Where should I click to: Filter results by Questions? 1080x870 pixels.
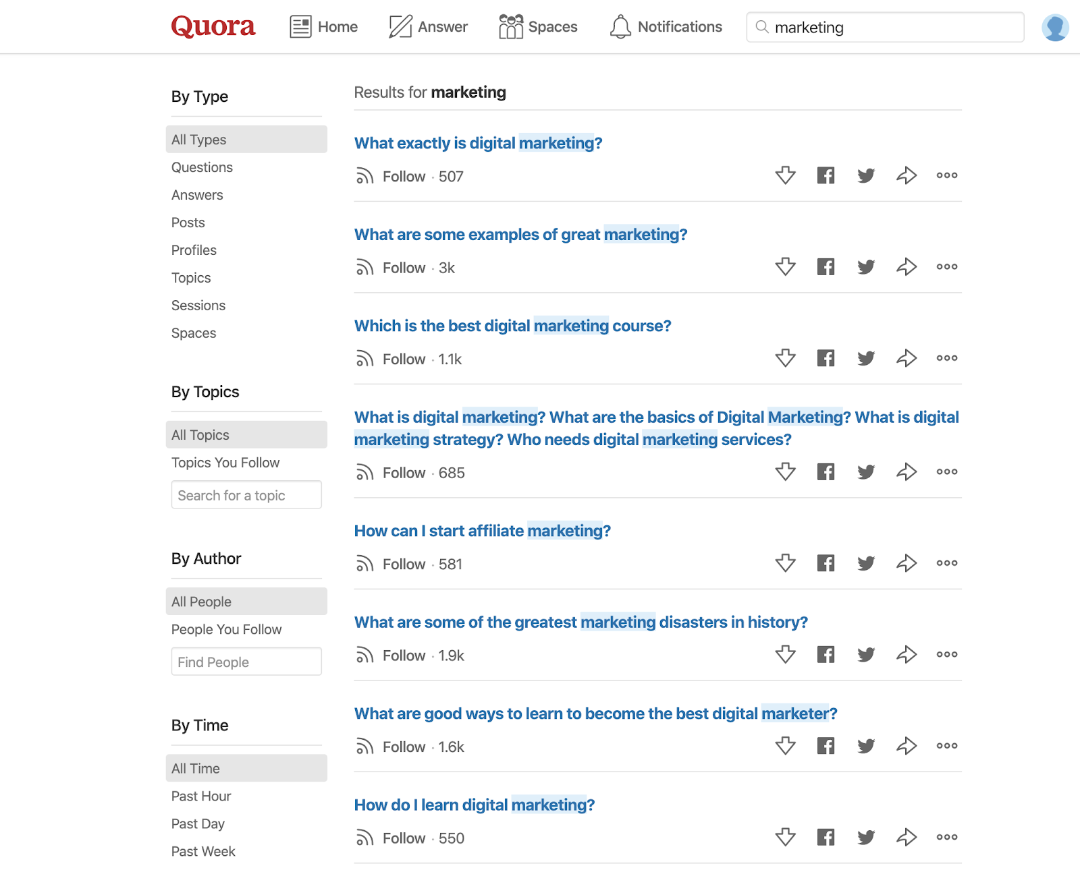pyautogui.click(x=202, y=167)
